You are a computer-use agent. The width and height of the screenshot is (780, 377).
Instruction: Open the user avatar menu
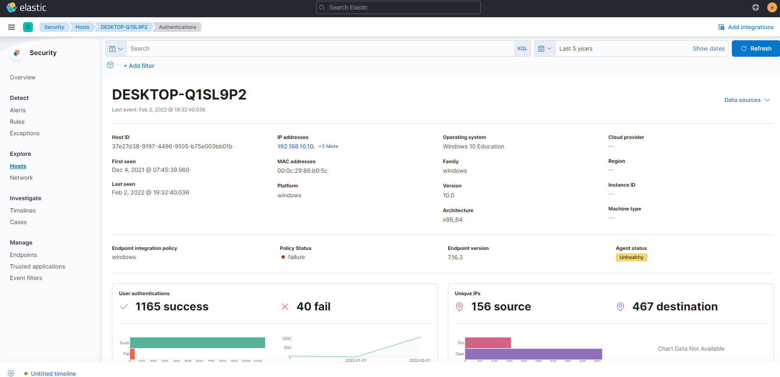click(772, 7)
